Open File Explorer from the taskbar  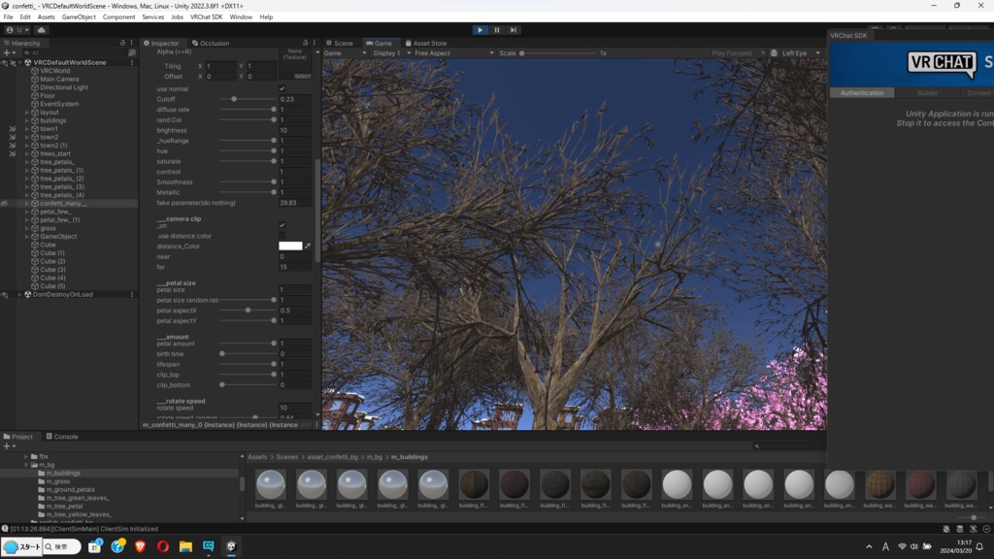[185, 546]
